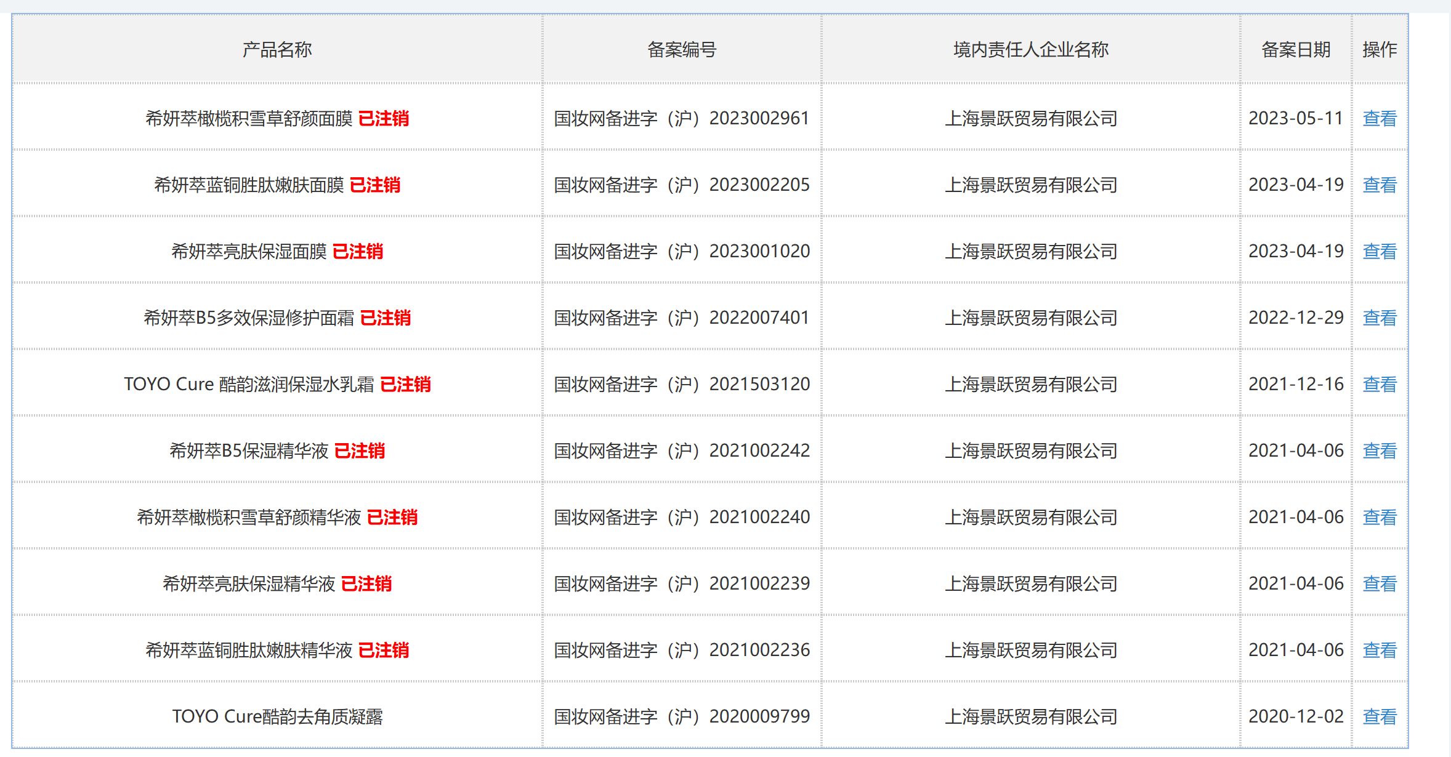Open 查看 link for record 2023002205

pos(1380,185)
